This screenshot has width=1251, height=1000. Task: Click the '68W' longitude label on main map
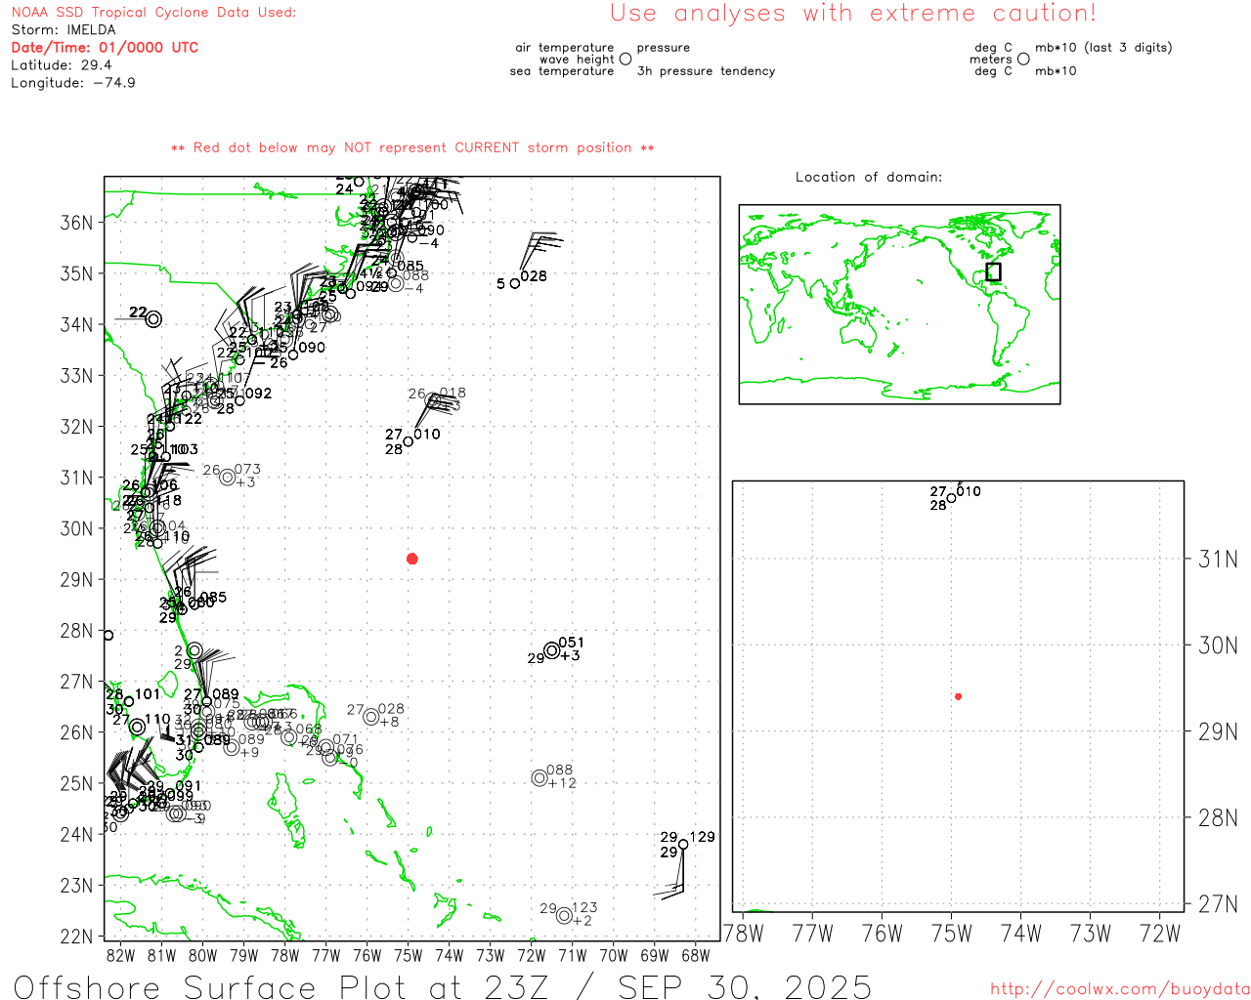695,955
